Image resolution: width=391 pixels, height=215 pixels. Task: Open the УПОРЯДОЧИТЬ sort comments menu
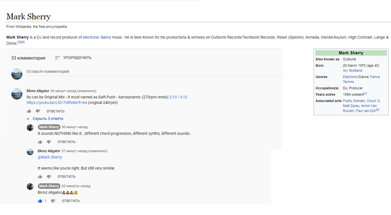pyautogui.click(x=73, y=58)
